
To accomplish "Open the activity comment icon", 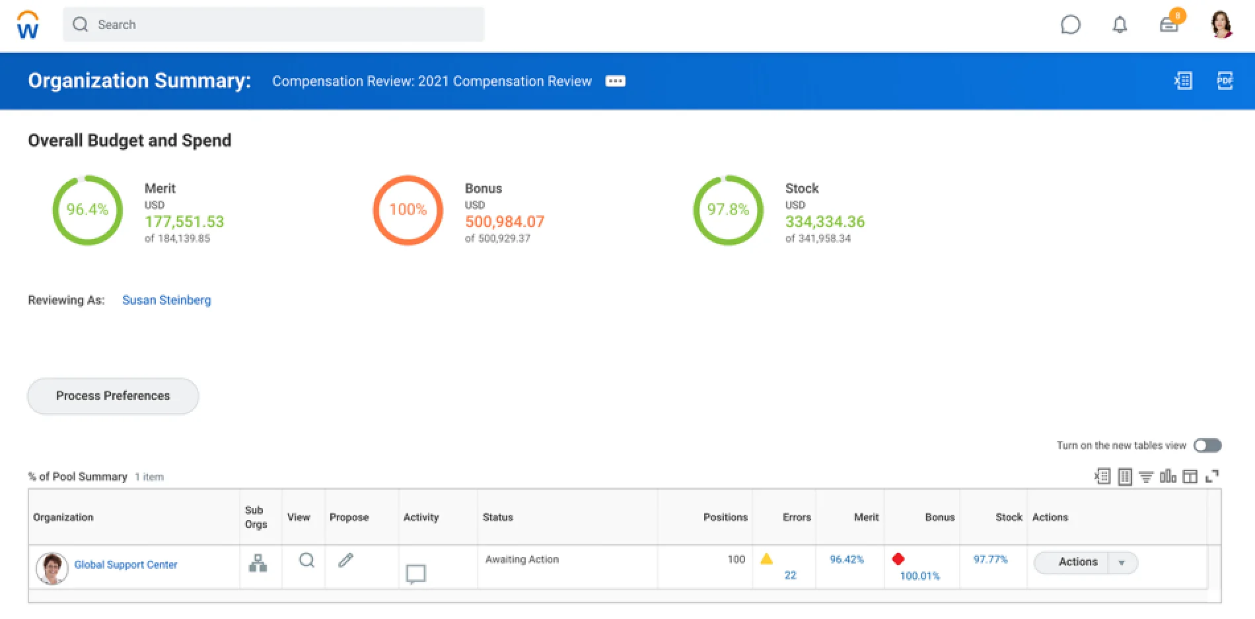I will [415, 574].
